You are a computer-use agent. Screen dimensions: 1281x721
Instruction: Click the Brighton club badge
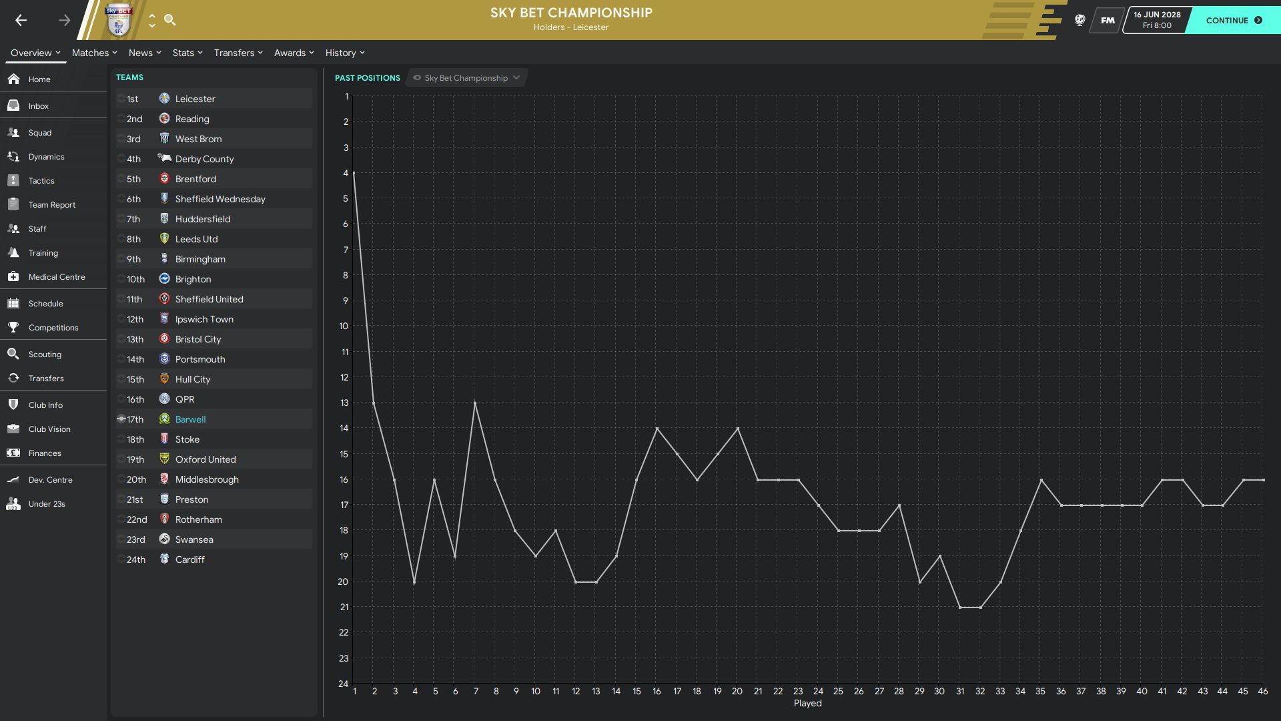pos(164,278)
